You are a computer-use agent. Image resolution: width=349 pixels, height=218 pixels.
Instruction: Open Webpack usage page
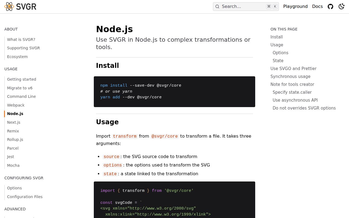pos(16,105)
